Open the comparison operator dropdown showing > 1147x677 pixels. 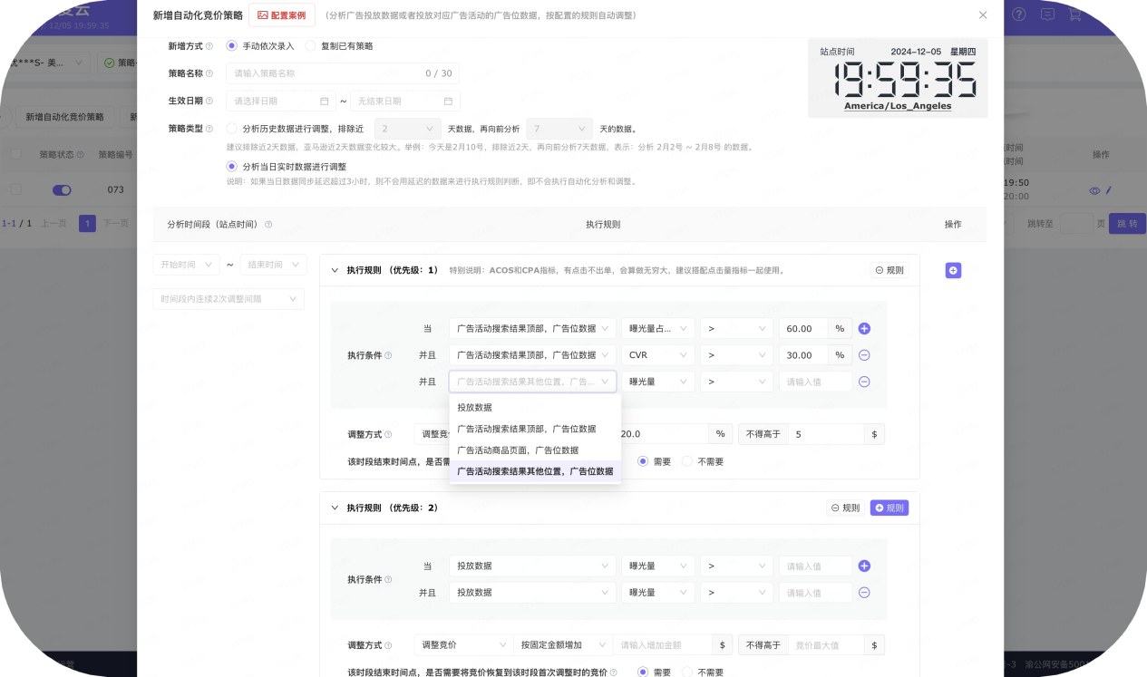click(x=737, y=328)
